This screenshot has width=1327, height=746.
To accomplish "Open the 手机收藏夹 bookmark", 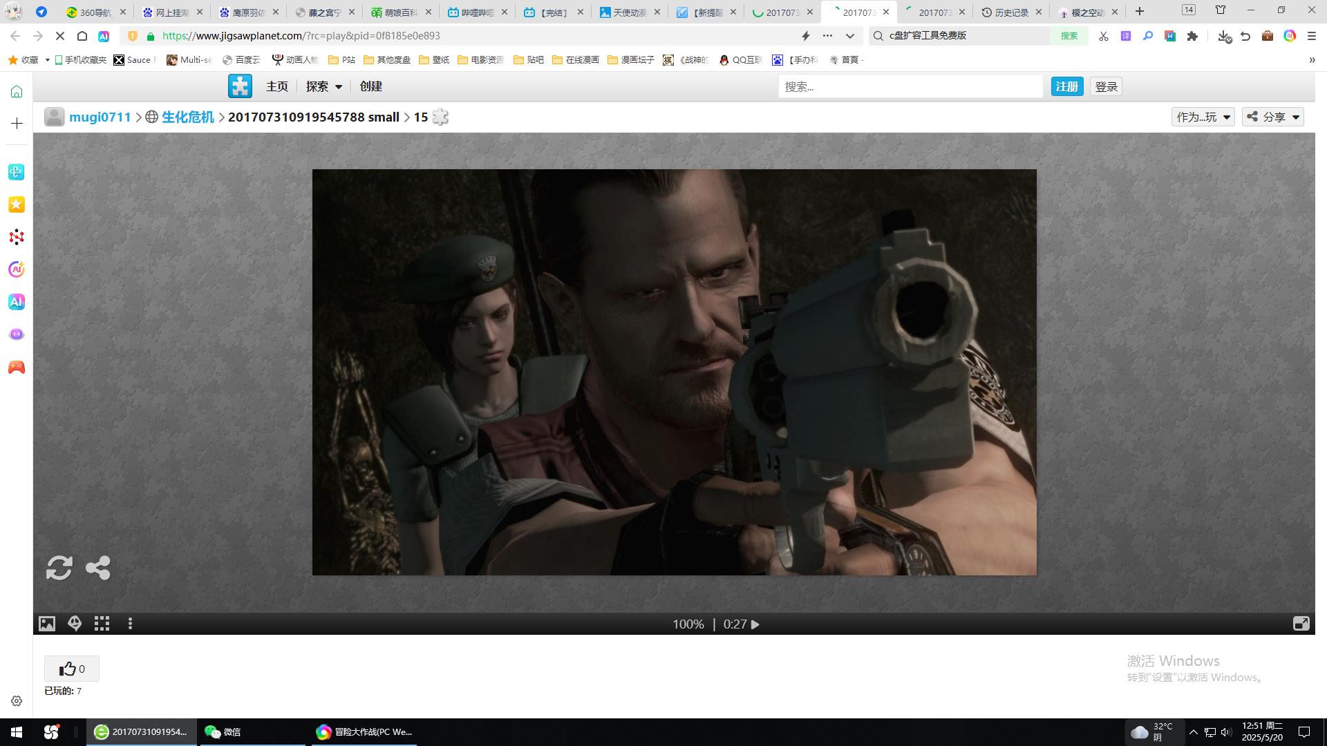I will click(81, 60).
